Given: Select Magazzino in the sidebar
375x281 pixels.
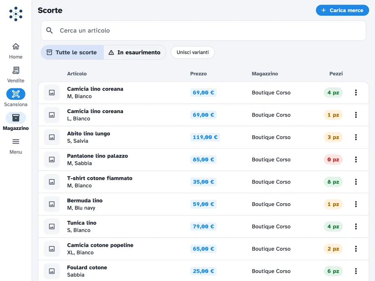Looking at the screenshot, I should pos(16,122).
